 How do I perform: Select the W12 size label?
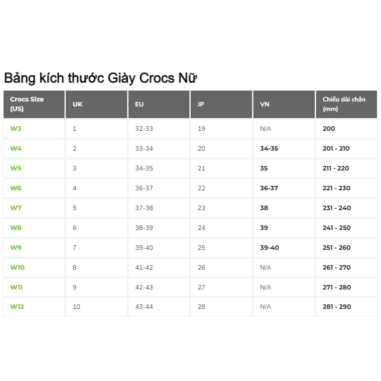point(17,307)
